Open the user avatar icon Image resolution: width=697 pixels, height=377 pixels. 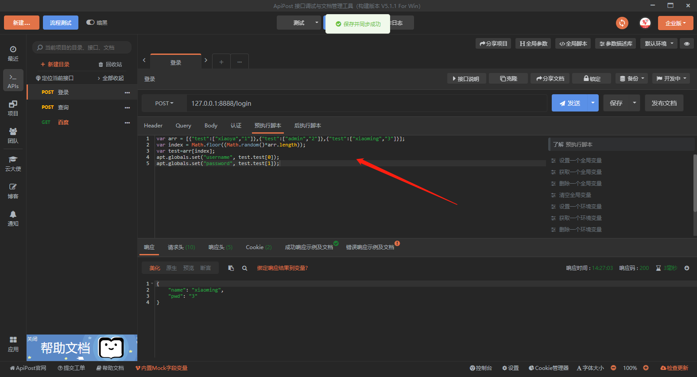[x=645, y=23]
